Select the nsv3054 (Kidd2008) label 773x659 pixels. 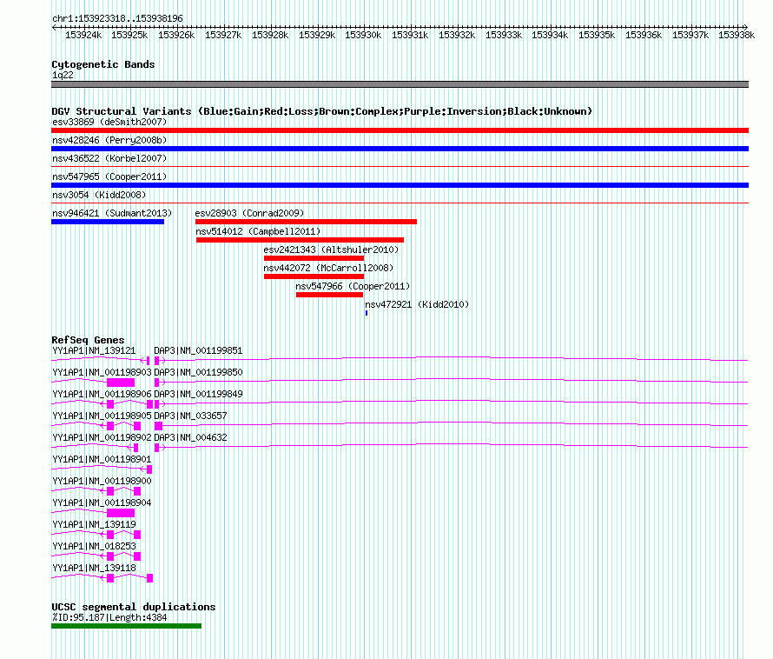point(99,195)
